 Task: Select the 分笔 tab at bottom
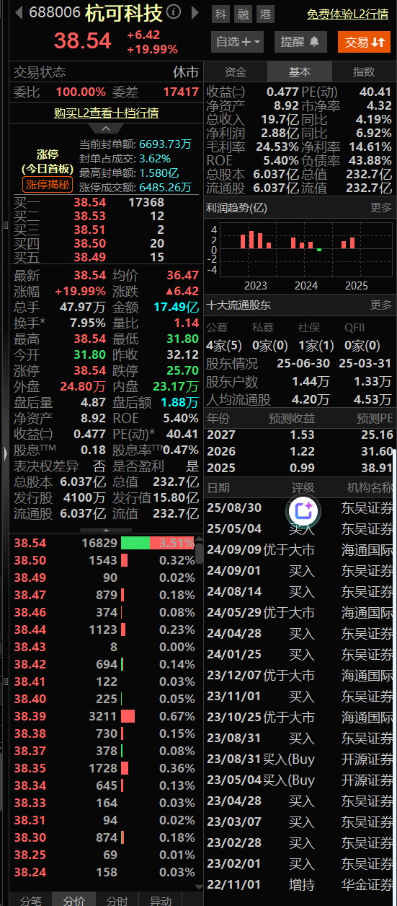click(30, 900)
